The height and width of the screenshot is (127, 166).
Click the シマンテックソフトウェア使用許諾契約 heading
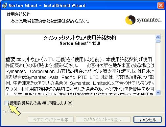(x=80, y=38)
